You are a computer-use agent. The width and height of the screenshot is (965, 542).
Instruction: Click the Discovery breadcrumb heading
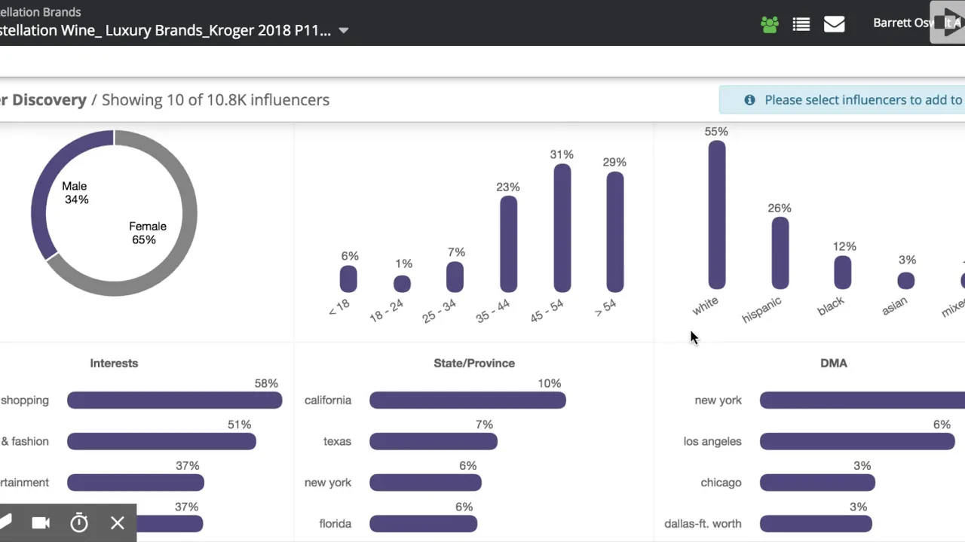[x=43, y=99]
